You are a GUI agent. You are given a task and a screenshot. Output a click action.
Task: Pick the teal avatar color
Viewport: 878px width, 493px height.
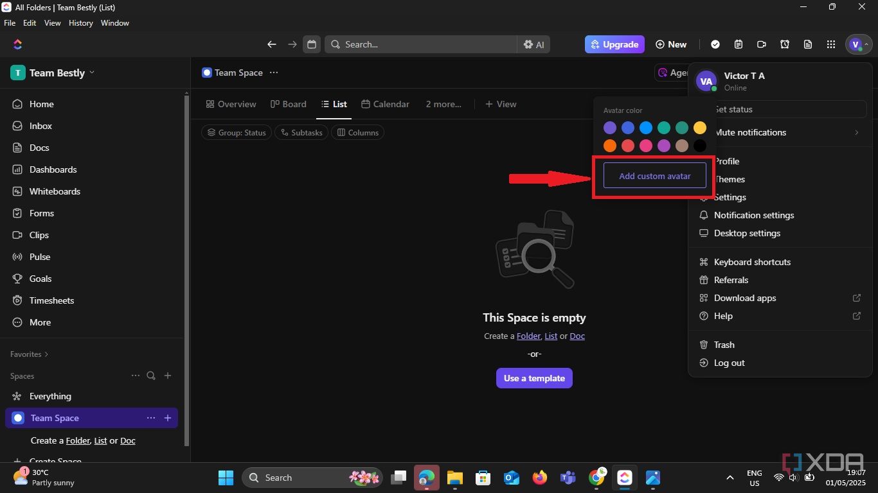coord(664,128)
